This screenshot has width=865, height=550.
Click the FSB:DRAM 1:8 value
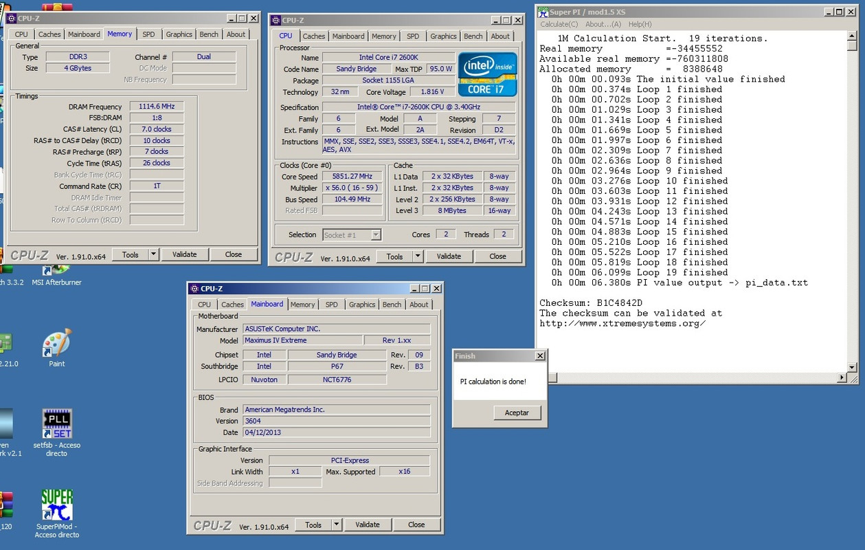coord(155,118)
